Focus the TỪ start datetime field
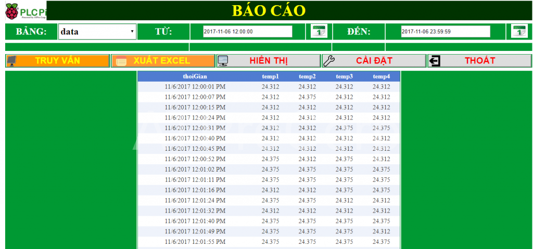The height and width of the screenshot is (249, 533). pyautogui.click(x=247, y=32)
